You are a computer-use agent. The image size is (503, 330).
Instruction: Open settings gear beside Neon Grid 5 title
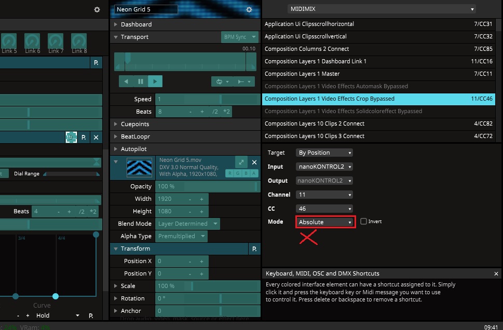249,10
